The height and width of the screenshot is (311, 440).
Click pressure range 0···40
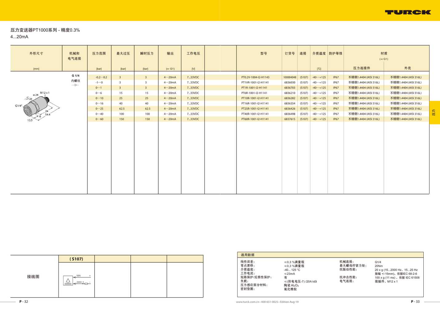tap(99, 114)
